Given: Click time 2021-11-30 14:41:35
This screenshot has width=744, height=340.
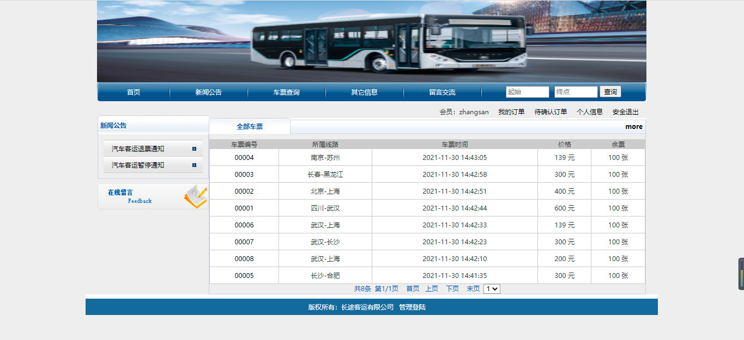Looking at the screenshot, I should (455, 276).
